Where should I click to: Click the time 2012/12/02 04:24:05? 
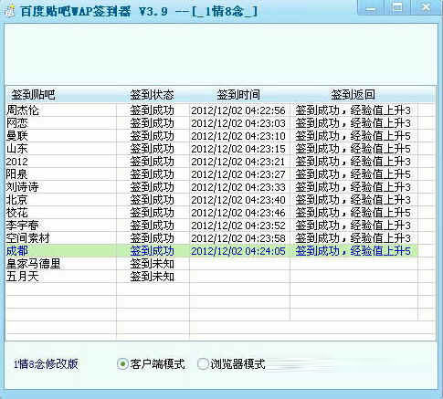tap(238, 251)
